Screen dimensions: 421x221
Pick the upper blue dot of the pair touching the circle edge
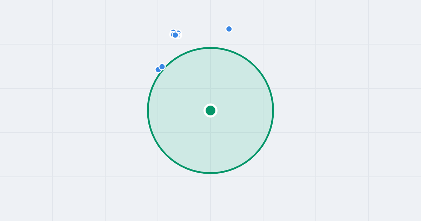[162, 67]
